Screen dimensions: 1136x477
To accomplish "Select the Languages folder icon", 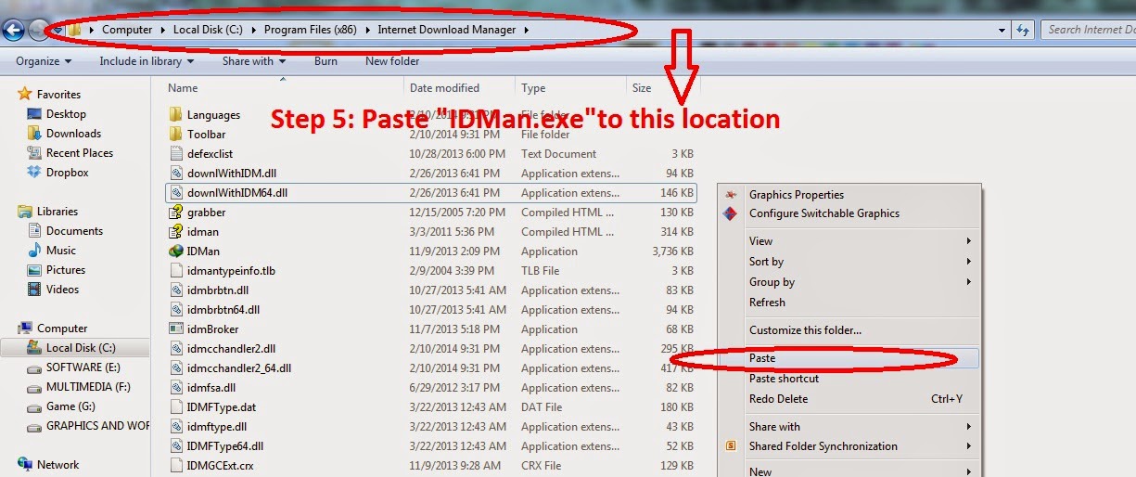I will click(176, 115).
